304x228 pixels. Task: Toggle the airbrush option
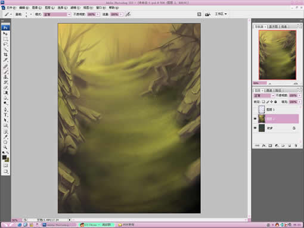tap(128, 14)
